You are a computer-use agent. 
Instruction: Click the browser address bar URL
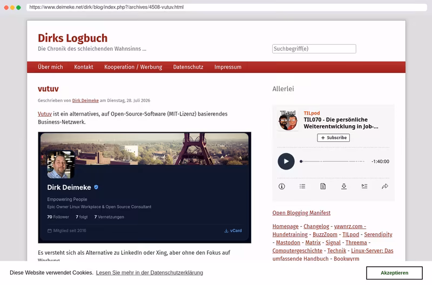click(x=106, y=7)
